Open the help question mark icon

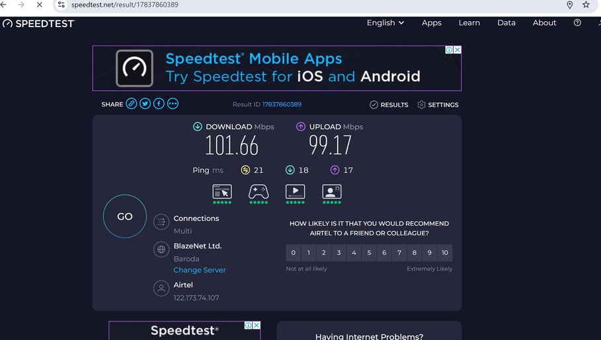[x=577, y=22]
